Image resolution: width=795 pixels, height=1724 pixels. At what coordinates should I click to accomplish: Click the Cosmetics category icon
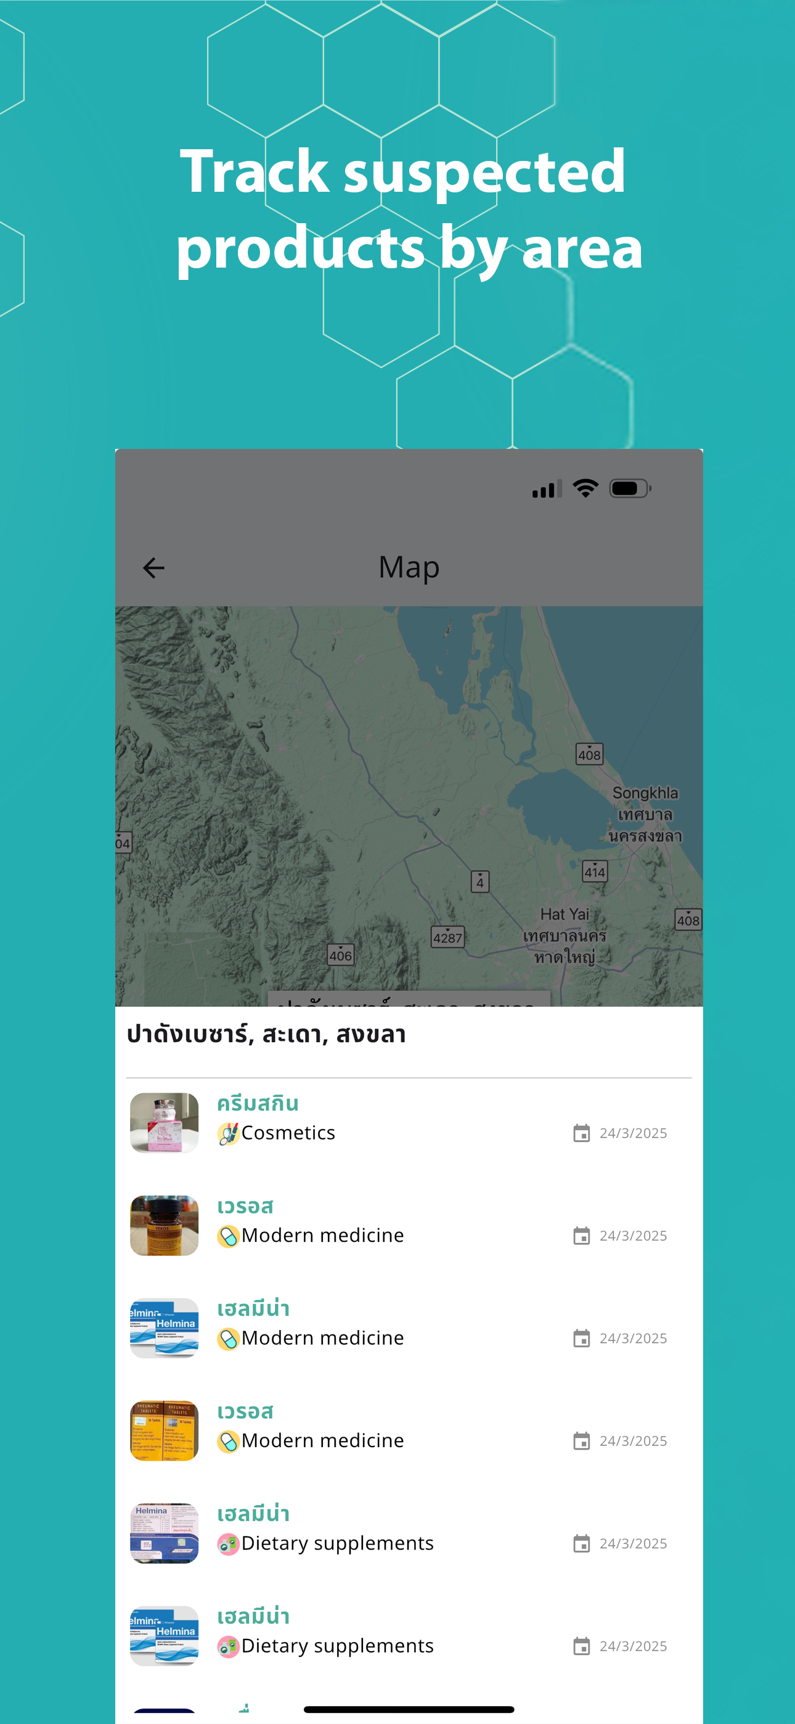[x=228, y=1134]
